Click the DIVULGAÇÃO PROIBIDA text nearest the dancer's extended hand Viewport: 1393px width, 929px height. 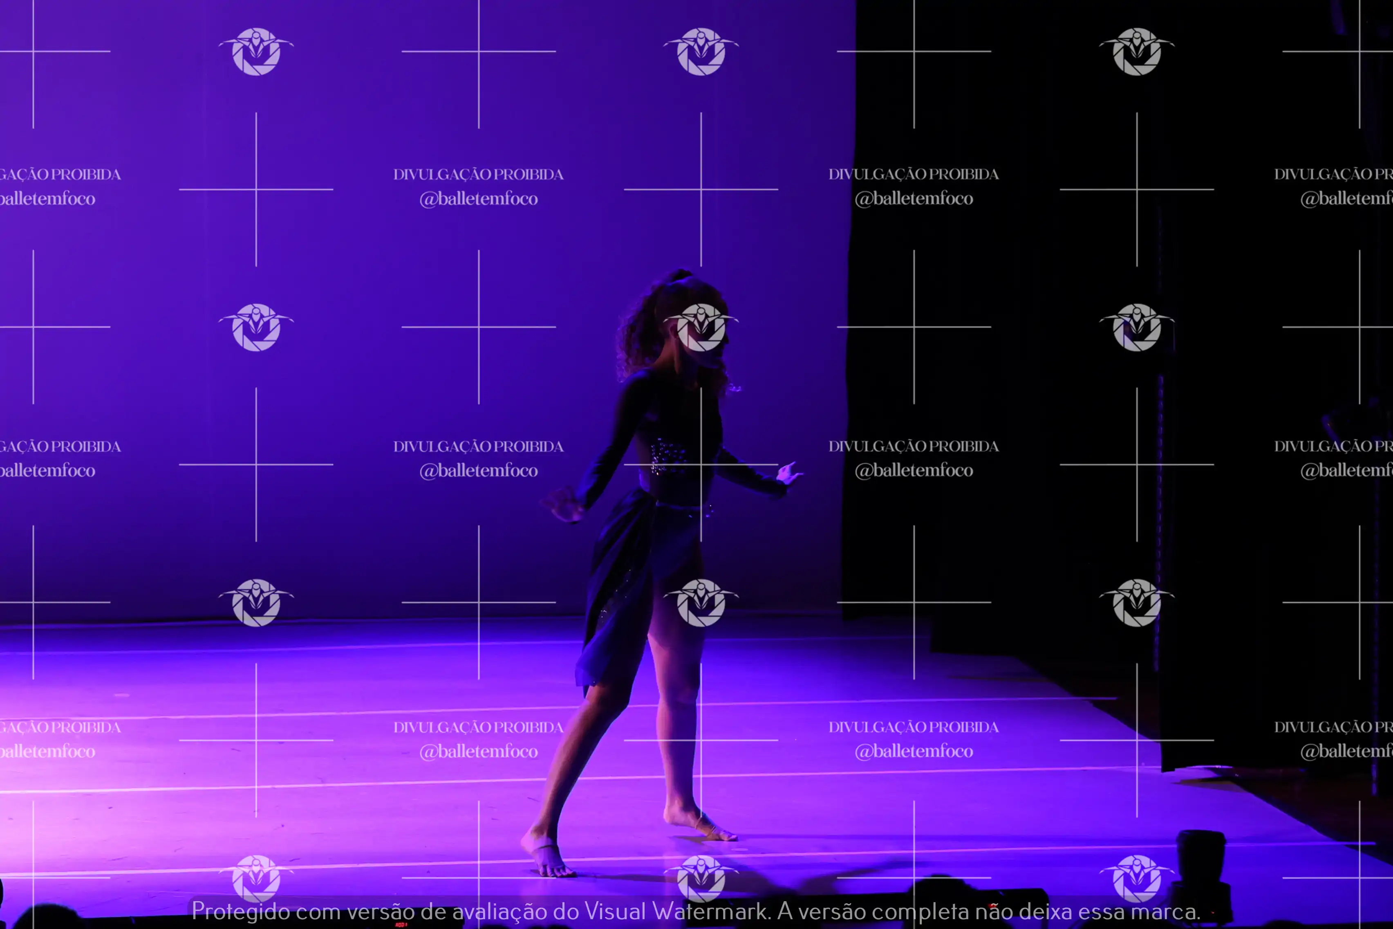pos(914,446)
